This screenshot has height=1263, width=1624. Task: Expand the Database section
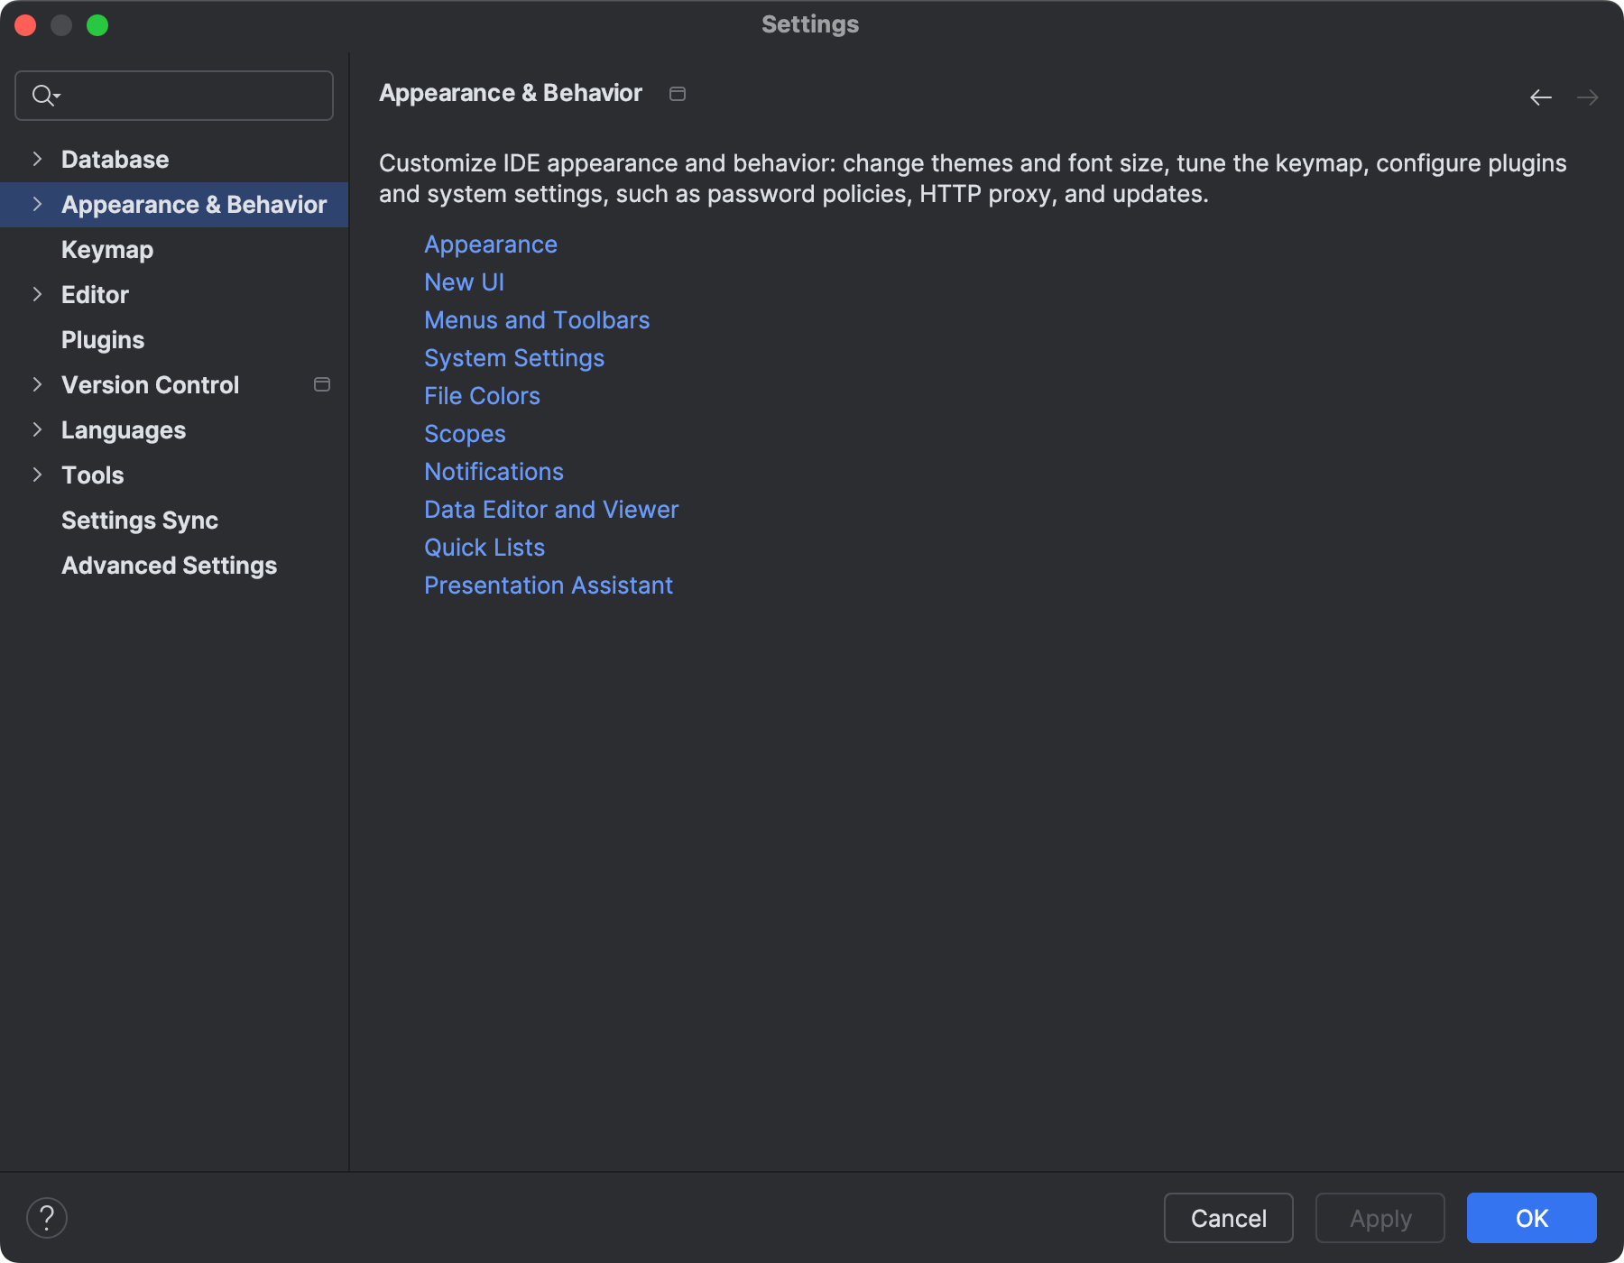tap(37, 158)
